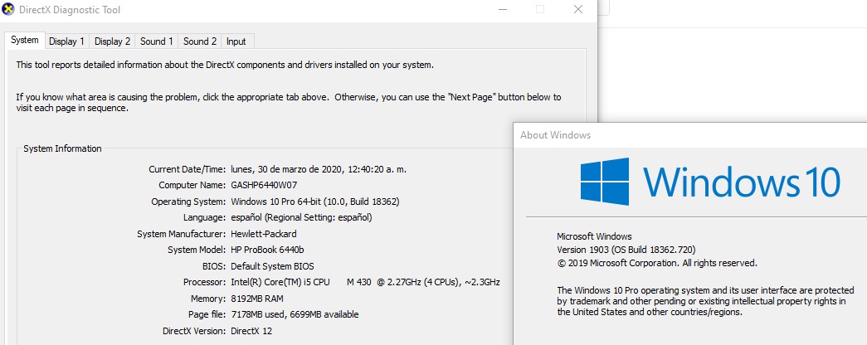
Task: Click the DirectX icon in the title bar
Action: point(8,9)
